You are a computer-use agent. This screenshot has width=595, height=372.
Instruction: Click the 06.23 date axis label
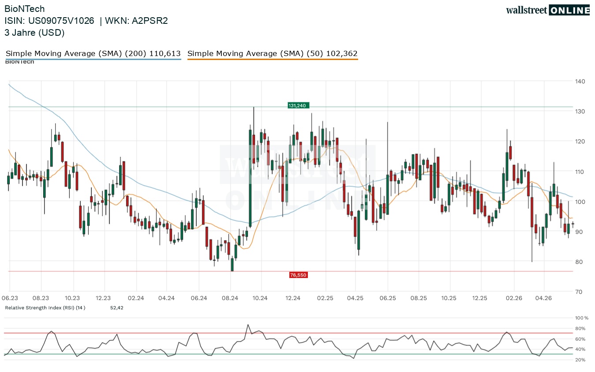[x=10, y=298]
